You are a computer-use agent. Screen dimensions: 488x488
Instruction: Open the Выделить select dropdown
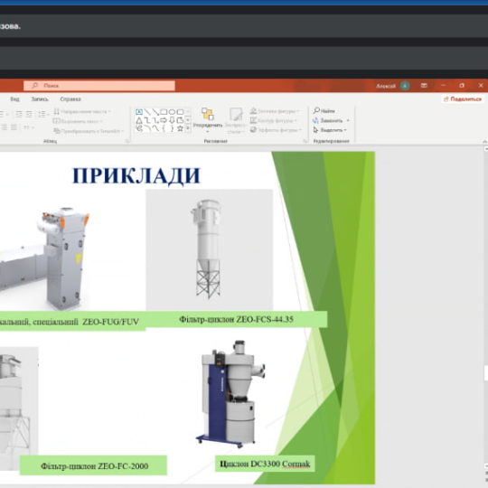pyautogui.click(x=330, y=130)
